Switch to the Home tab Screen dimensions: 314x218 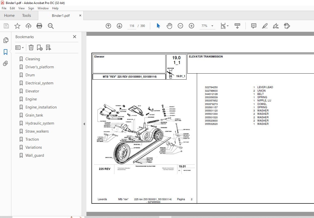(9, 16)
